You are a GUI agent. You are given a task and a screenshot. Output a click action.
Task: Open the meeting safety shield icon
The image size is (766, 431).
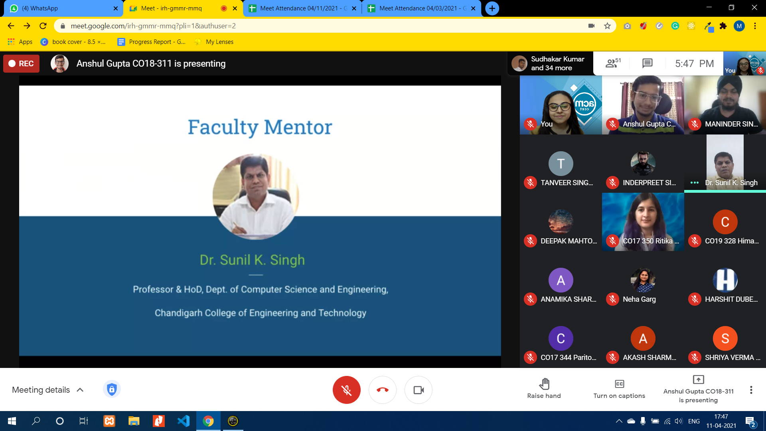(112, 389)
